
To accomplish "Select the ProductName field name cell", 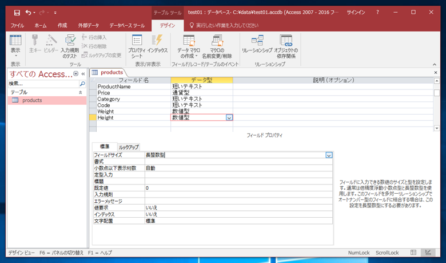I will pos(134,87).
